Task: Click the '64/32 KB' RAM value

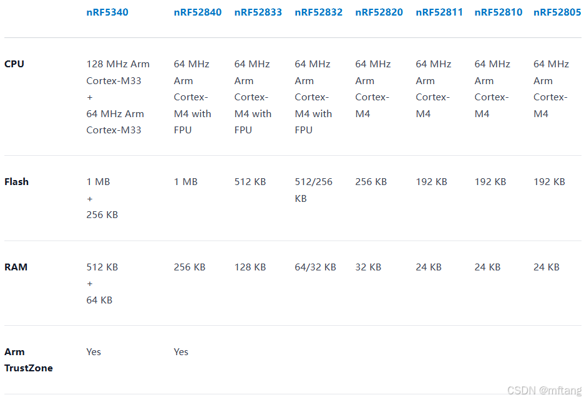Action: click(315, 267)
